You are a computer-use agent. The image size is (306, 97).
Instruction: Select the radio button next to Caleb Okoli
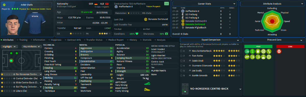(x=182, y=61)
